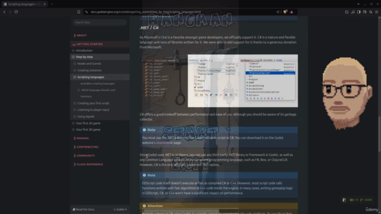Open the Using signals link
381x214 pixels.
[86, 117]
